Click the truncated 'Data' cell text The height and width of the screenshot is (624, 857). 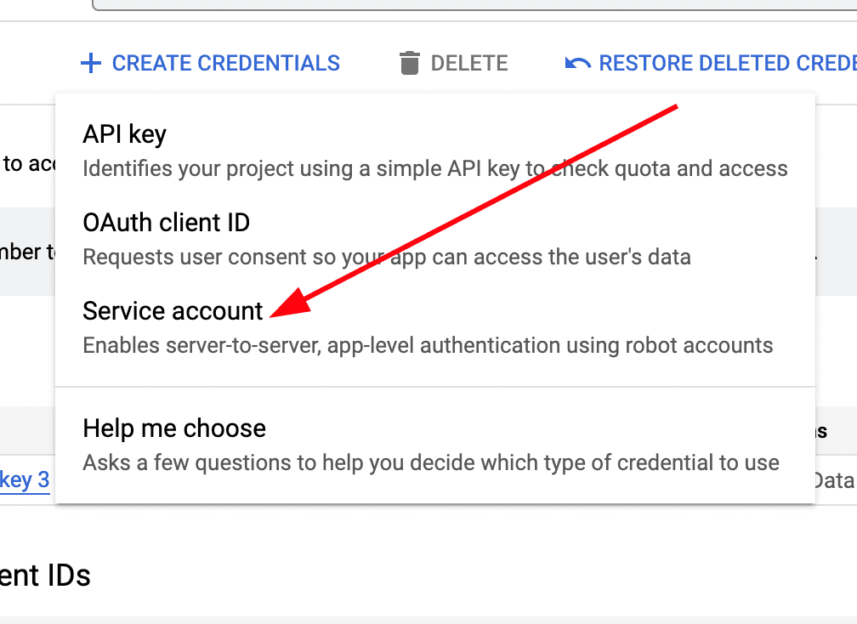[x=833, y=480]
